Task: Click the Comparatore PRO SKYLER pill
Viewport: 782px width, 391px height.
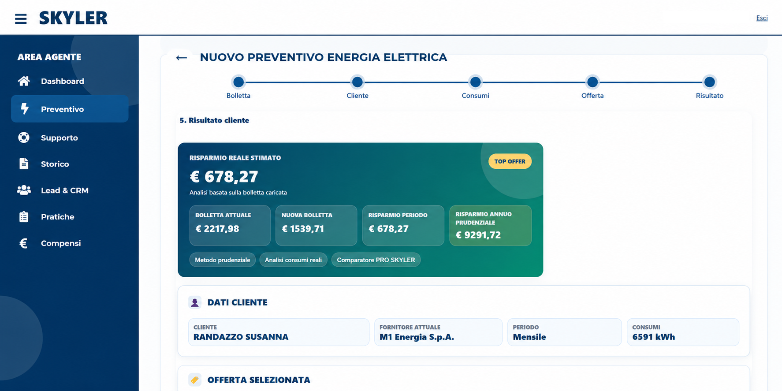Action: pos(376,260)
